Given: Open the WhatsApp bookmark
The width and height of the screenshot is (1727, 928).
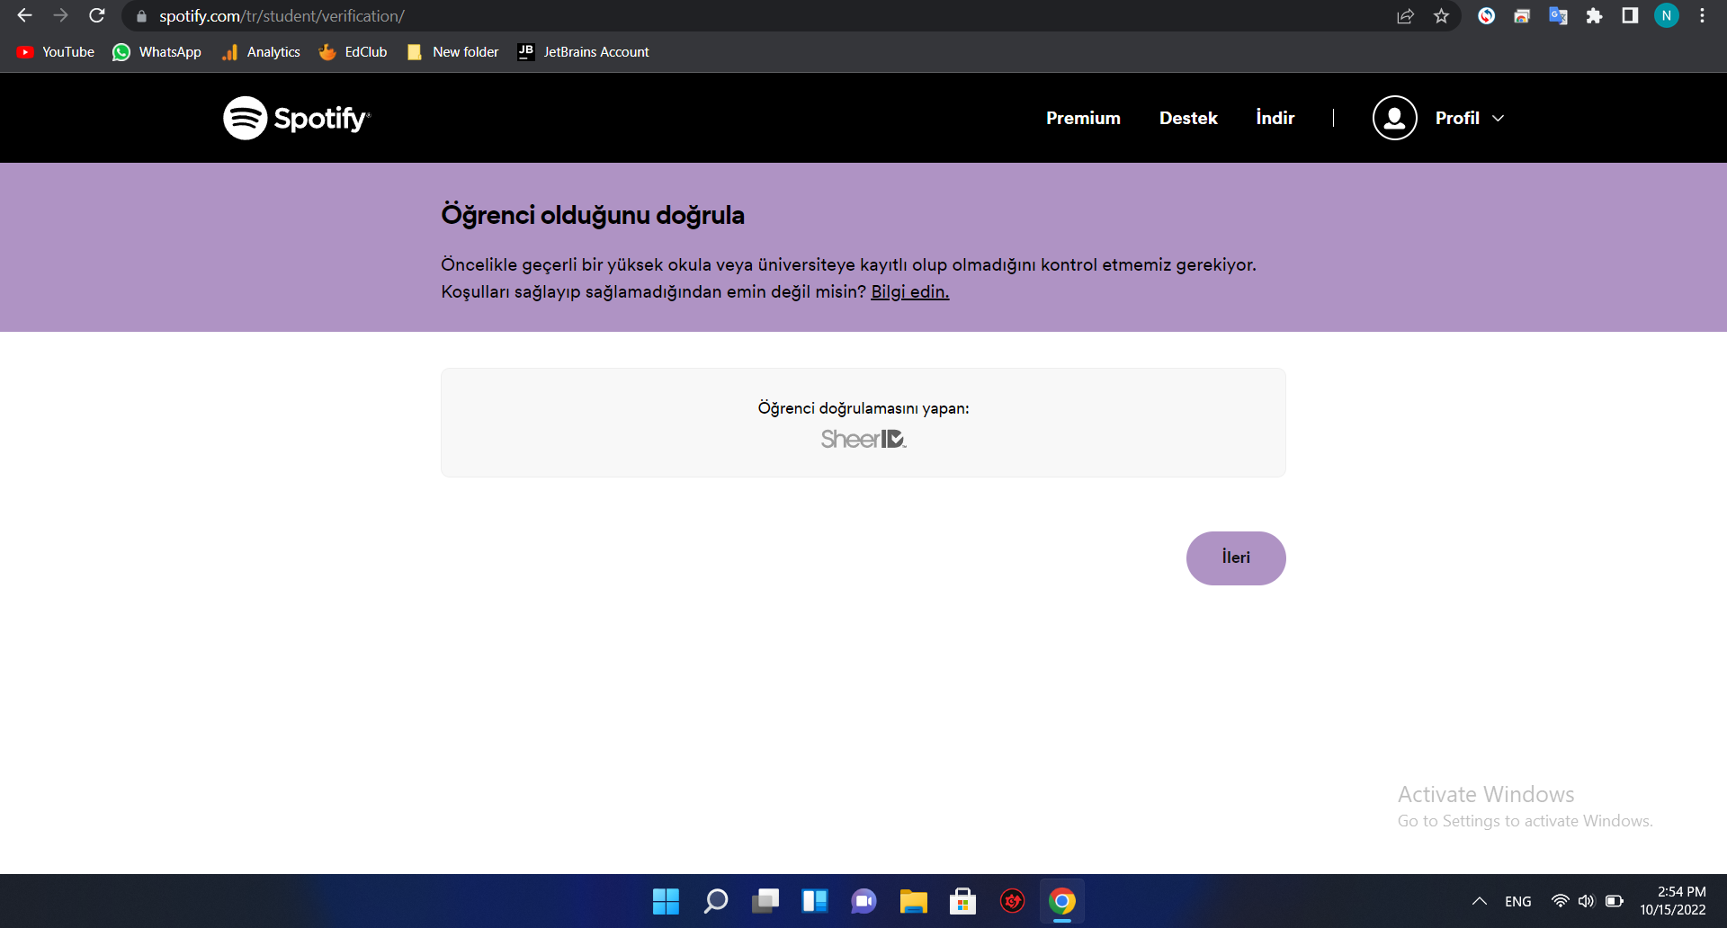Looking at the screenshot, I should [157, 52].
